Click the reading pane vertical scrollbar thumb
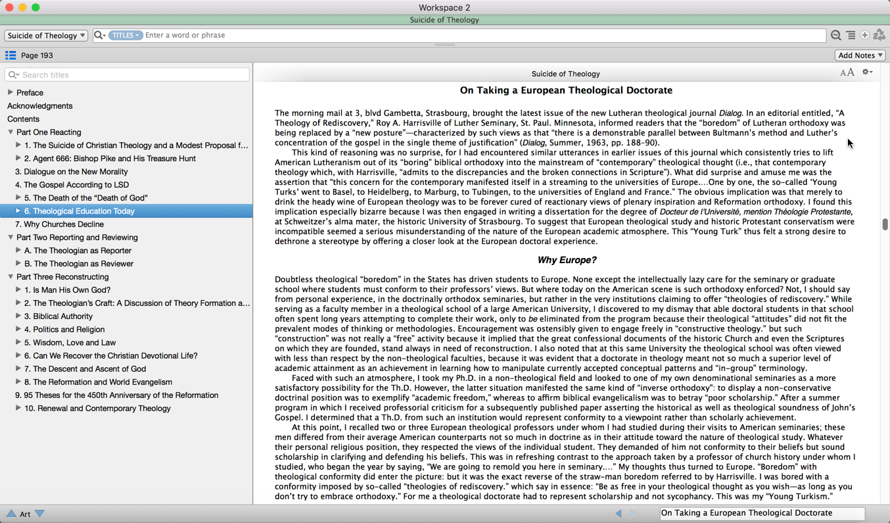Image resolution: width=890 pixels, height=523 pixels. click(x=885, y=224)
